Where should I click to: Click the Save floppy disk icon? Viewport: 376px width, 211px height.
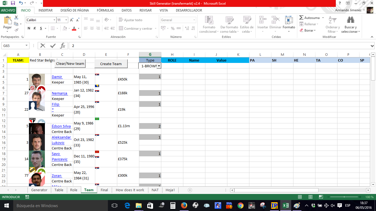(13, 3)
